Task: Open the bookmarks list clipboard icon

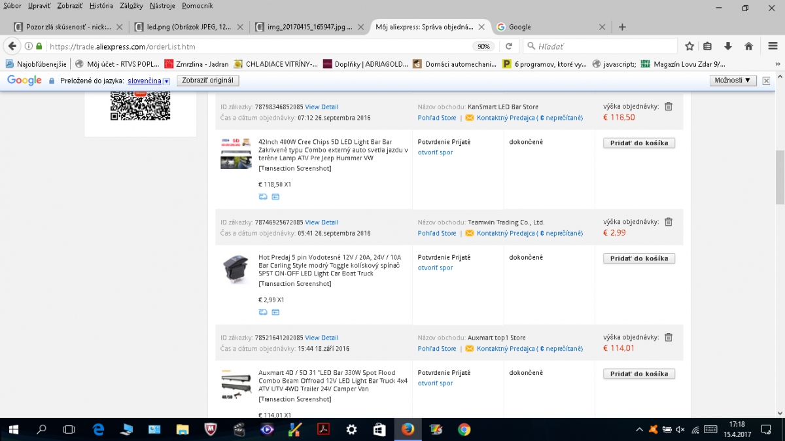Action: [x=708, y=46]
